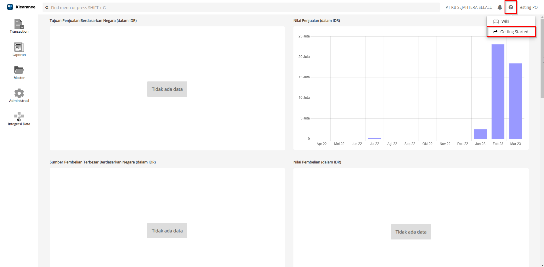
Task: Open the Testing PO user menu
Action: click(528, 7)
